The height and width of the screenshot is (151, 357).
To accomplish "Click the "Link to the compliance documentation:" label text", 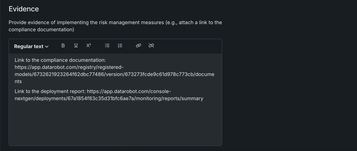I will pos(60,60).
